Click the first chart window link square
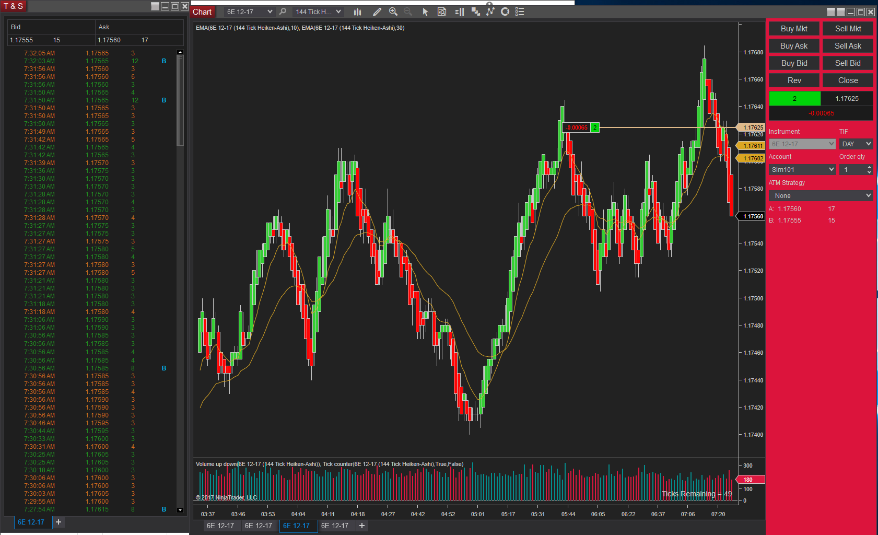 click(831, 12)
